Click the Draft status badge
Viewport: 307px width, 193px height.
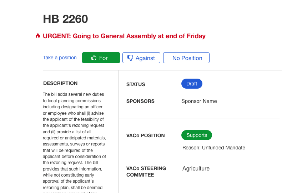192,84
